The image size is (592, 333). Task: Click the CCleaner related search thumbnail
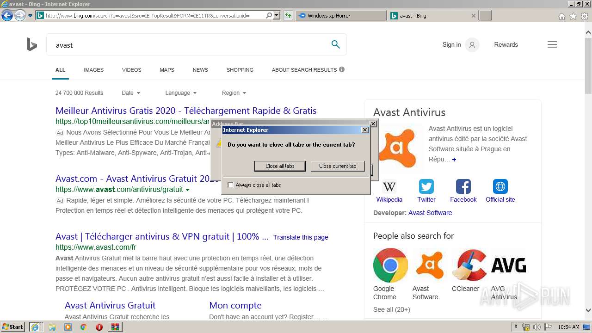pos(469,265)
